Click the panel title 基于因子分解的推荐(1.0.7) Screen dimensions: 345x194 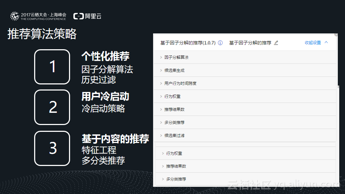(188, 43)
